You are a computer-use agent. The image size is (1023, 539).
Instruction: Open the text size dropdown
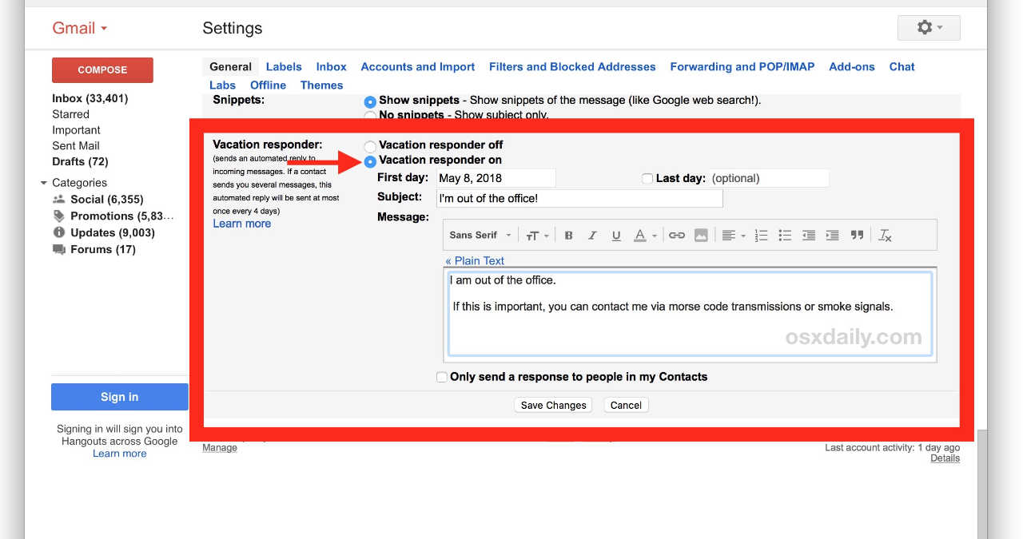tap(537, 236)
